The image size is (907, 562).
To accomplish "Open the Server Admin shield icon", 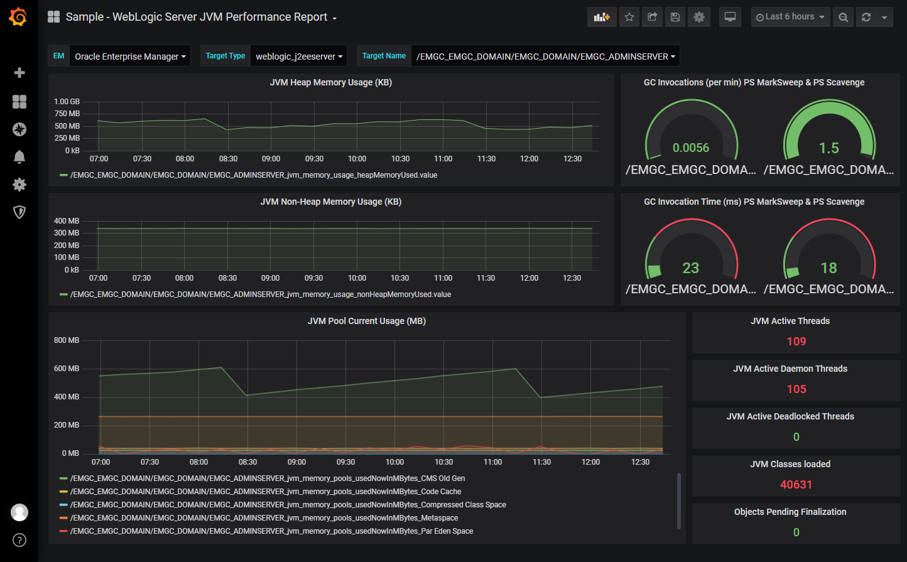I will tap(19, 212).
